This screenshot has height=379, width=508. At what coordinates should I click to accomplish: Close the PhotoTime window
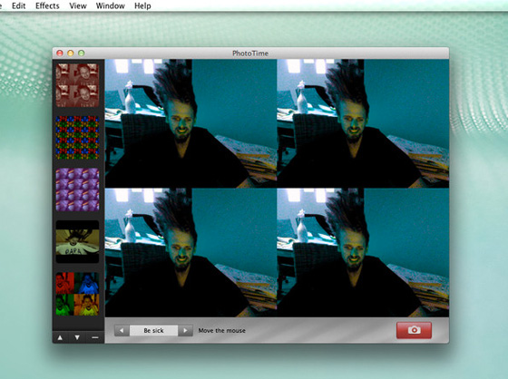(60, 53)
